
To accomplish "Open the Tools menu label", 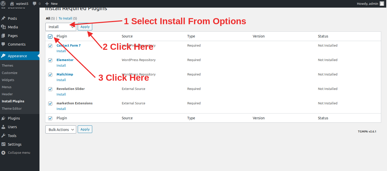I will (12, 136).
